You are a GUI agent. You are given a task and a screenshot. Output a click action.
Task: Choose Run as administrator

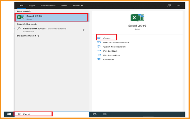[x=116, y=42]
